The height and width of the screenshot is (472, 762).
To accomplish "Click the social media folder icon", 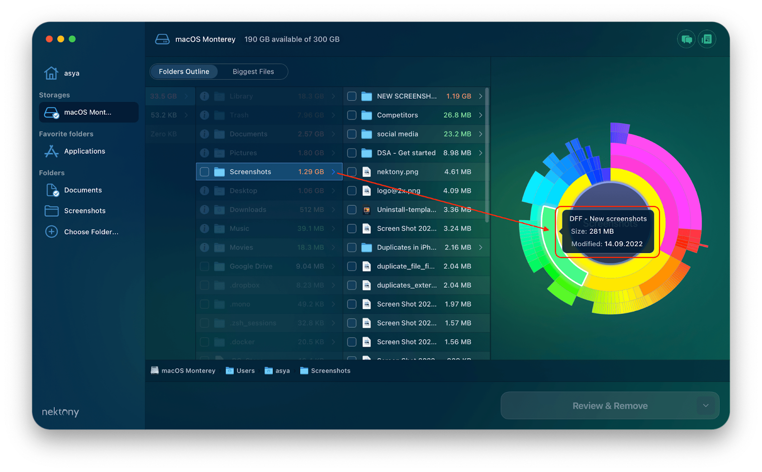I will [366, 134].
